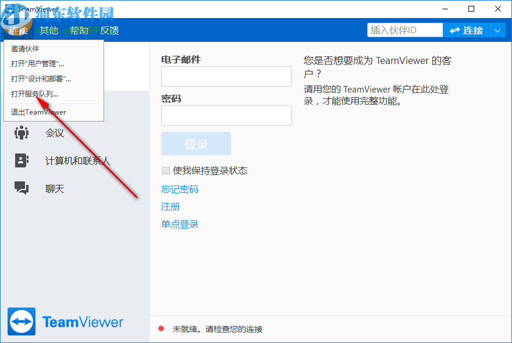Screen dimensions: 512x343
Task: Open 单点登录 single sign-on link
Action: click(179, 224)
